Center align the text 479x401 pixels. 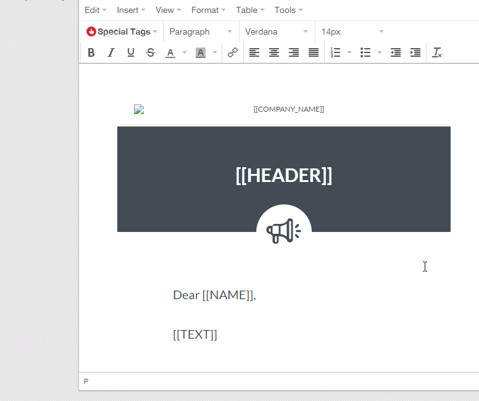(274, 52)
